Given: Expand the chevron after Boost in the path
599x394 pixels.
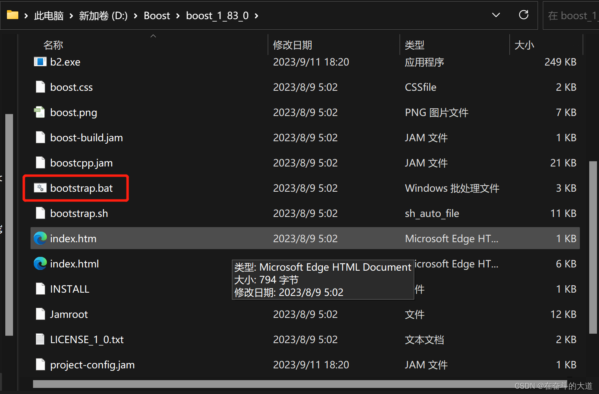Looking at the screenshot, I should click(178, 16).
